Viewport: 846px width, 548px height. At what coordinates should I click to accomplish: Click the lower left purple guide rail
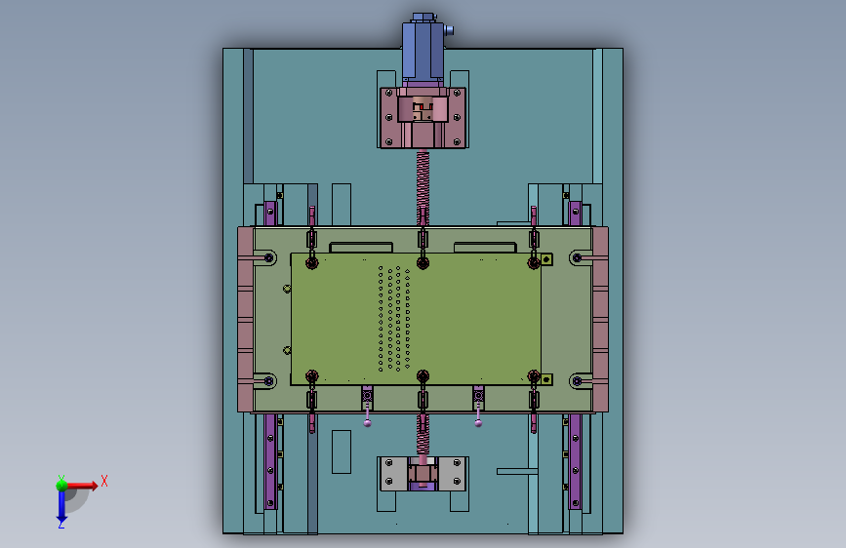[270, 461]
